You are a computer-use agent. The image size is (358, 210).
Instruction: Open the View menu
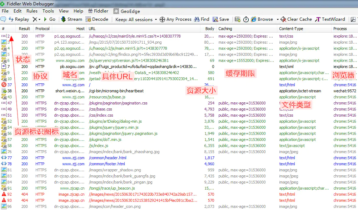(64, 11)
